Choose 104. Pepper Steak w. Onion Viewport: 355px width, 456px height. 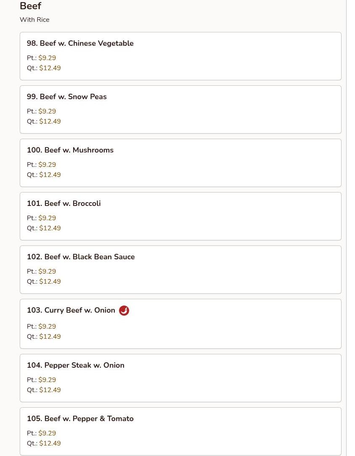click(180, 378)
